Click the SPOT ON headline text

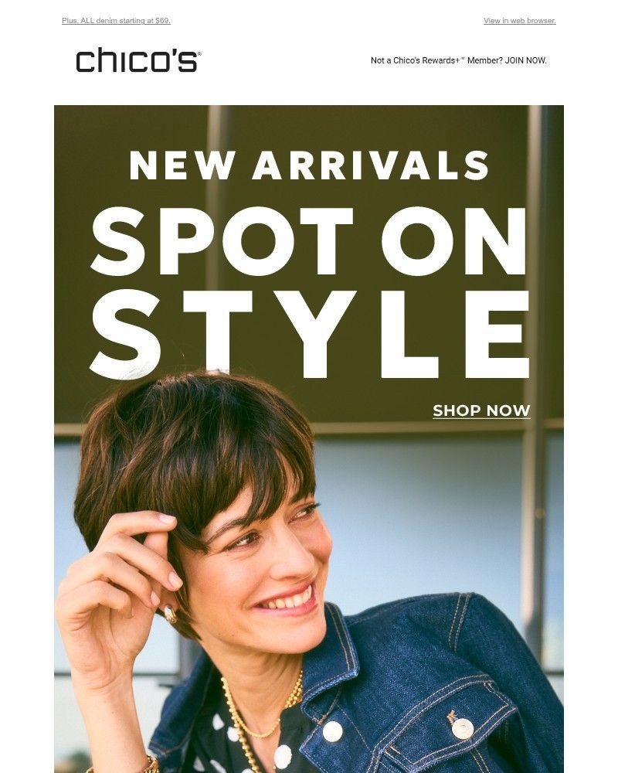tap(309, 241)
